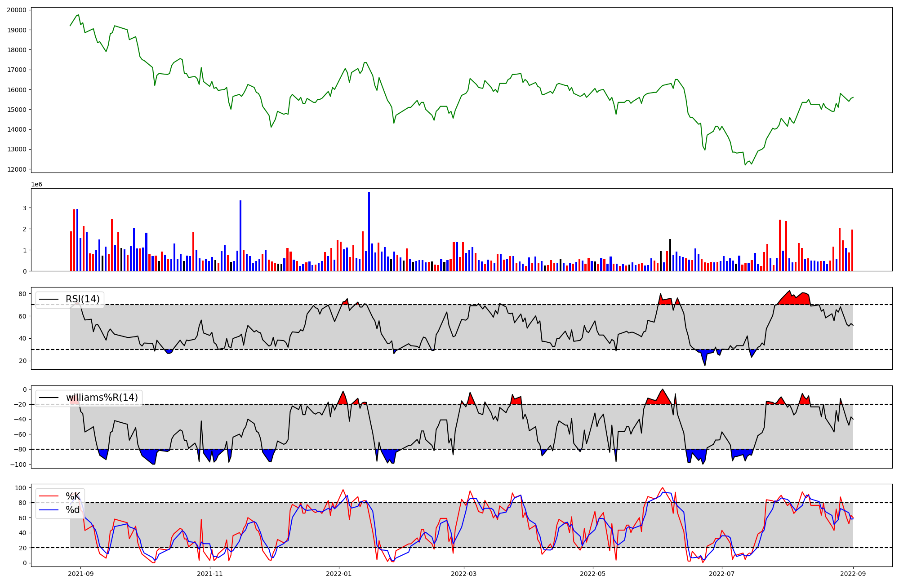Image resolution: width=899 pixels, height=584 pixels.
Task: Click the blue %d legend line sample
Action: pyautogui.click(x=49, y=510)
